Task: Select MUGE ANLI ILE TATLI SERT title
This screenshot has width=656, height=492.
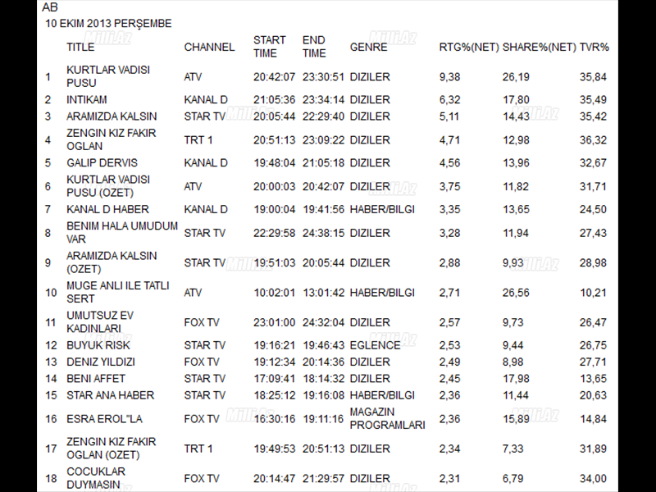Action: click(x=117, y=293)
